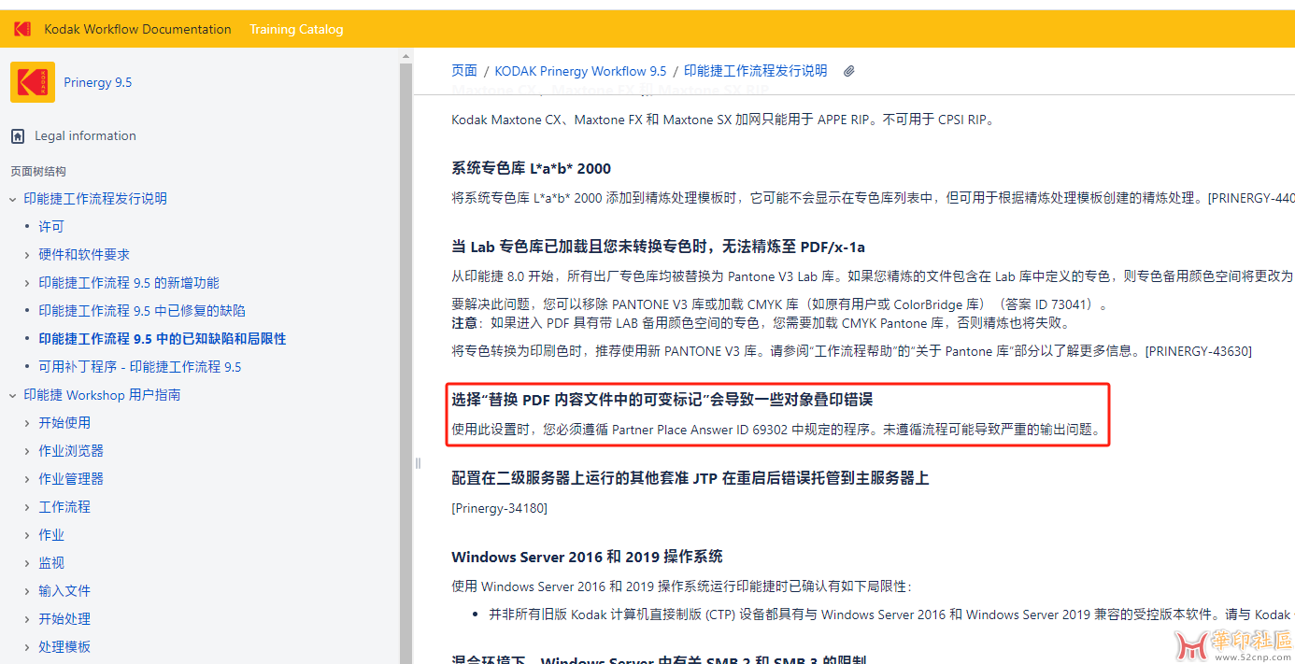The height and width of the screenshot is (664, 1295).
Task: Click the Kodak logo in the top bar
Action: click(22, 29)
